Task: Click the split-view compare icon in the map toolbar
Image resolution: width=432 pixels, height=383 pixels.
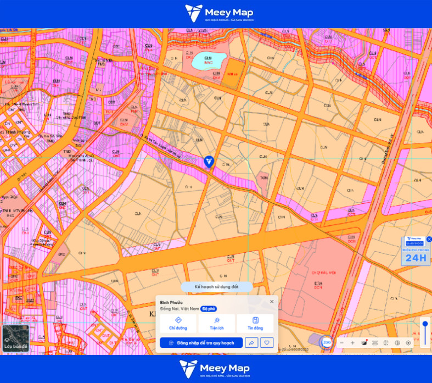Action: click(x=386, y=343)
